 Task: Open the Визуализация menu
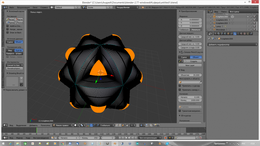coord(23,7)
